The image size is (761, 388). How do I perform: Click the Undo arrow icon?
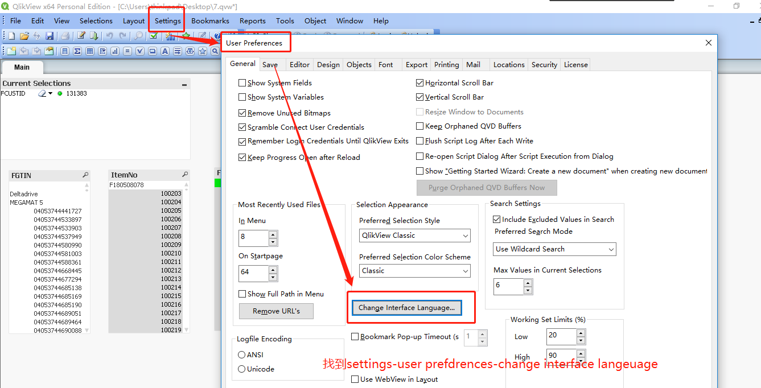[109, 36]
